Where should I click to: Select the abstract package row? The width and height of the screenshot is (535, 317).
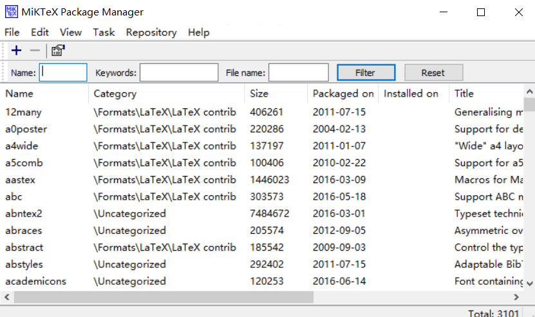(x=261, y=247)
